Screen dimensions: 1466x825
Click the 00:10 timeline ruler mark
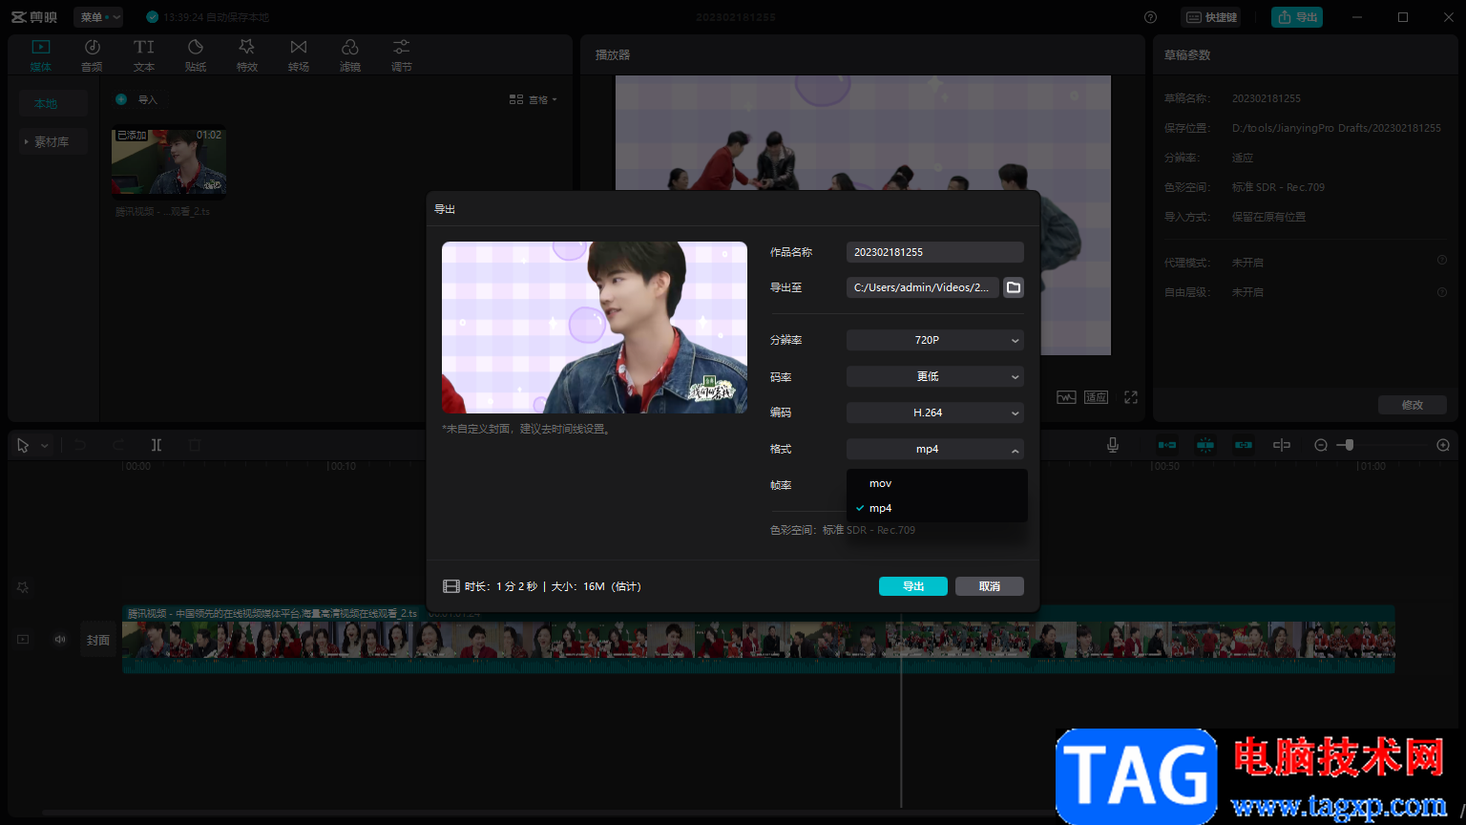coord(342,466)
